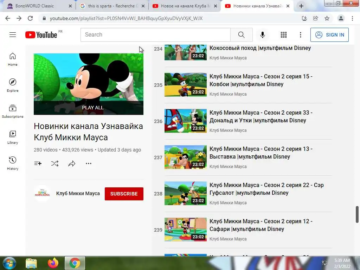
Task: Click in the YouTube Search field
Action: pyautogui.click(x=155, y=35)
